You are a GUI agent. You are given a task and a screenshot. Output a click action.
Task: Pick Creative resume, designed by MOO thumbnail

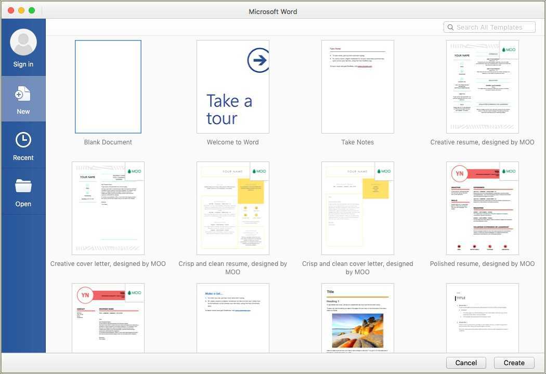pyautogui.click(x=482, y=87)
